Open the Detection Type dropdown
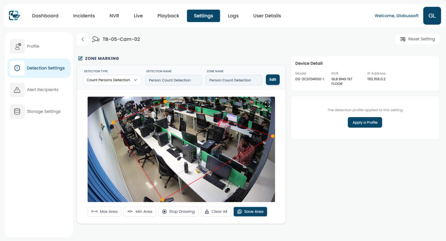 point(111,80)
